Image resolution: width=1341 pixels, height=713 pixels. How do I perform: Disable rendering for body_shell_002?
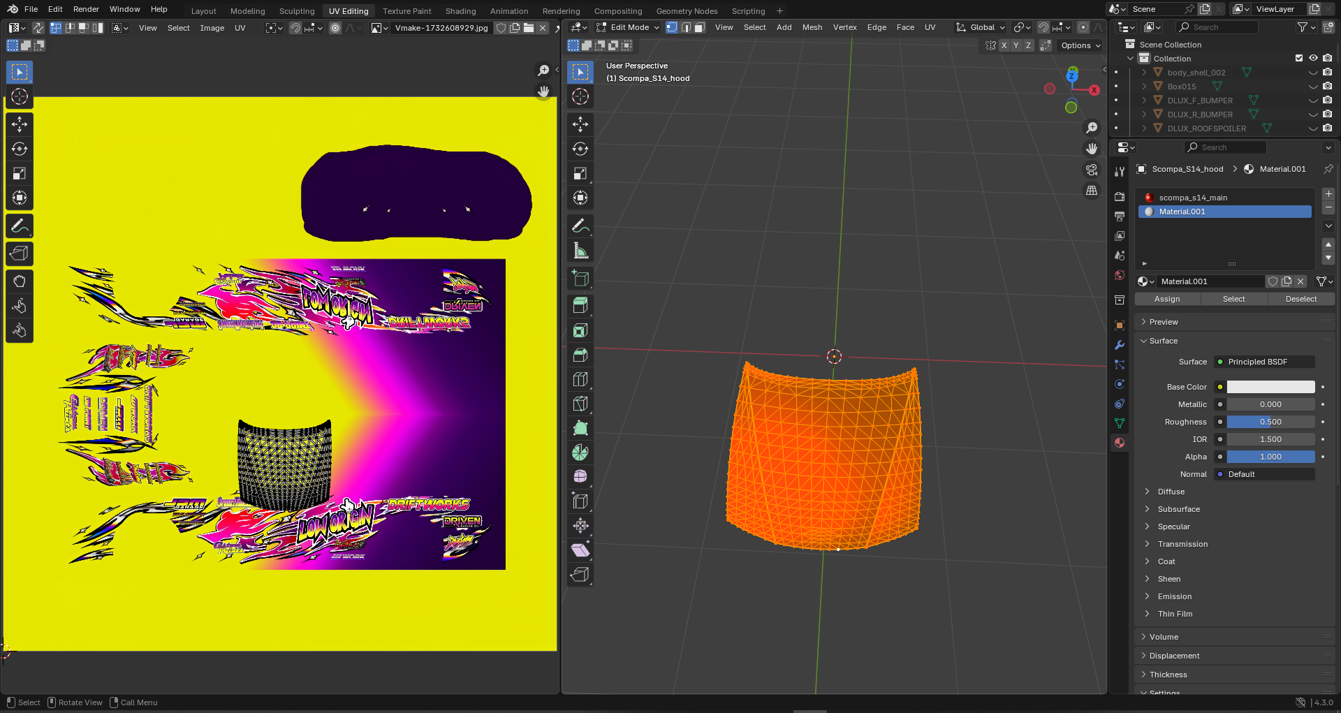[x=1328, y=73]
